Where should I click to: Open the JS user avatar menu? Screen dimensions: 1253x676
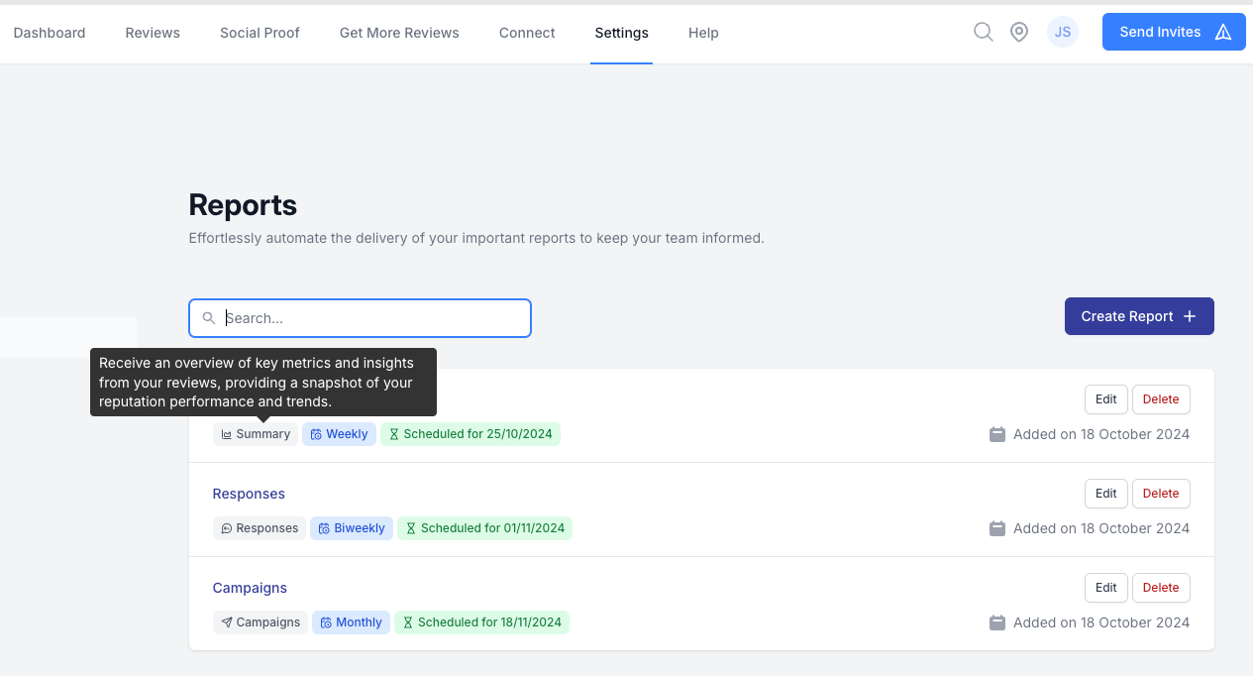(1062, 32)
